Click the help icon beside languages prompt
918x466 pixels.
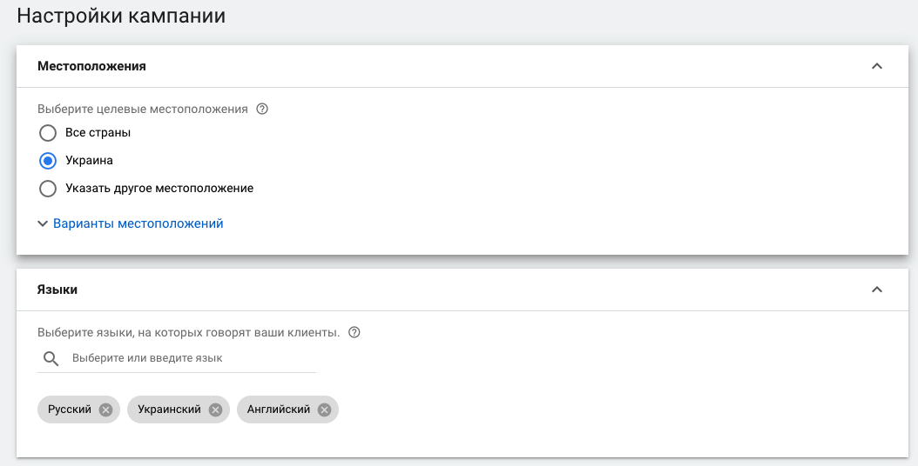[354, 332]
